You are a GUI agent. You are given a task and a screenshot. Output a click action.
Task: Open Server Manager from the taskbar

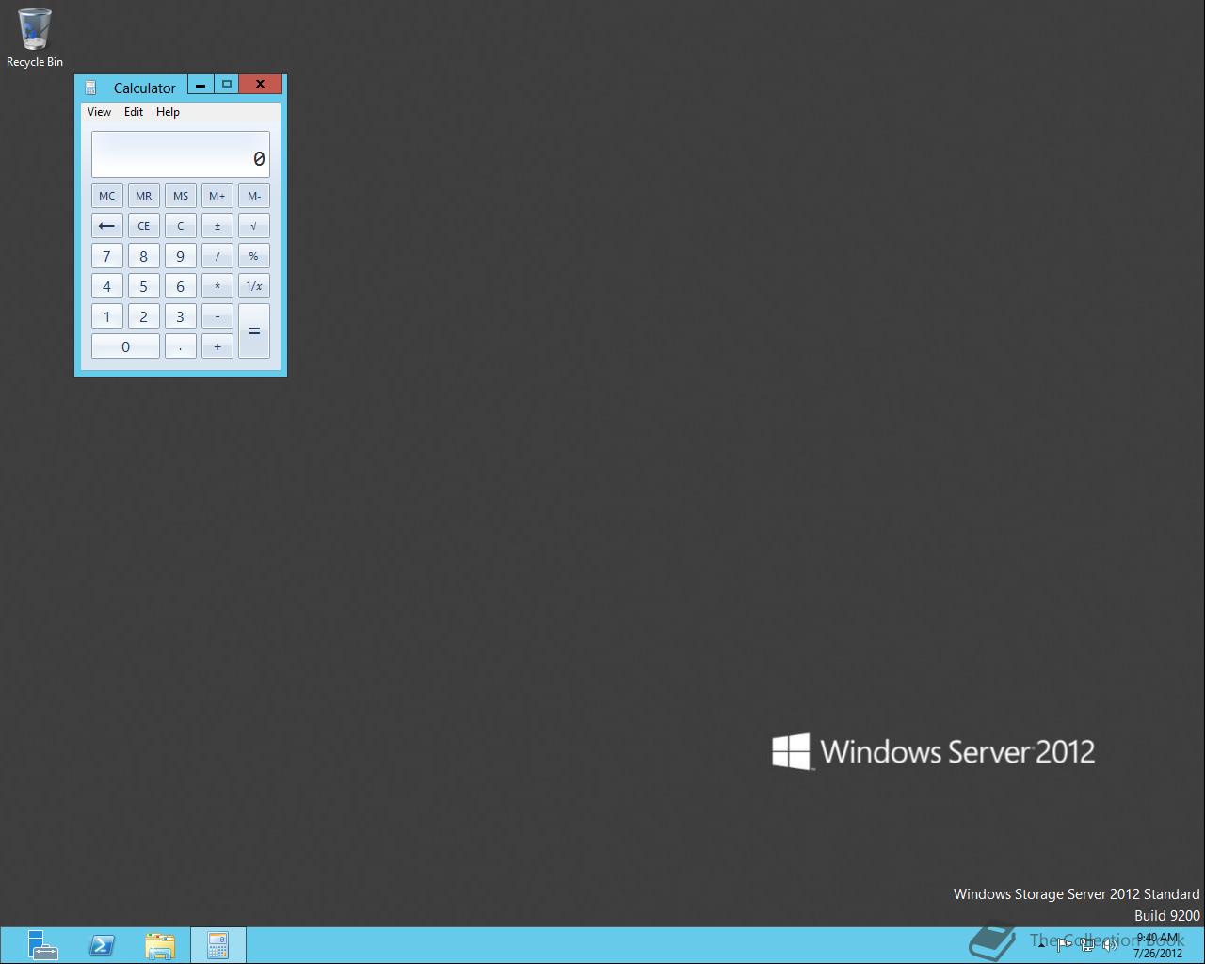click(42, 945)
